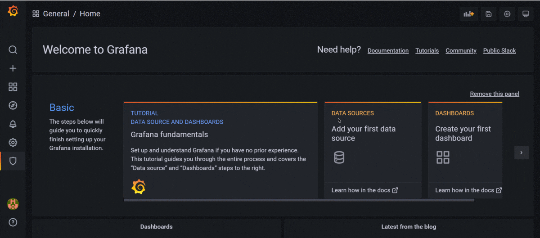540x238 pixels.
Task: Click the Basic heading text
Action: coord(62,108)
